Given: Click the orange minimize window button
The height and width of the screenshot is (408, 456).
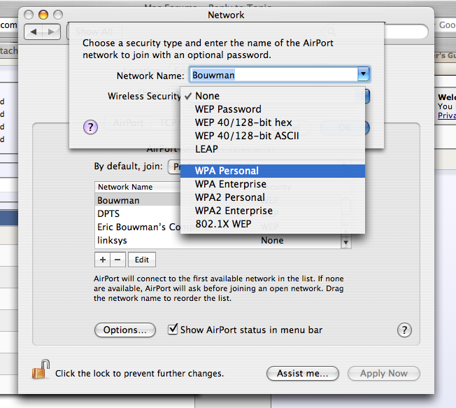Looking at the screenshot, I should pos(43,15).
